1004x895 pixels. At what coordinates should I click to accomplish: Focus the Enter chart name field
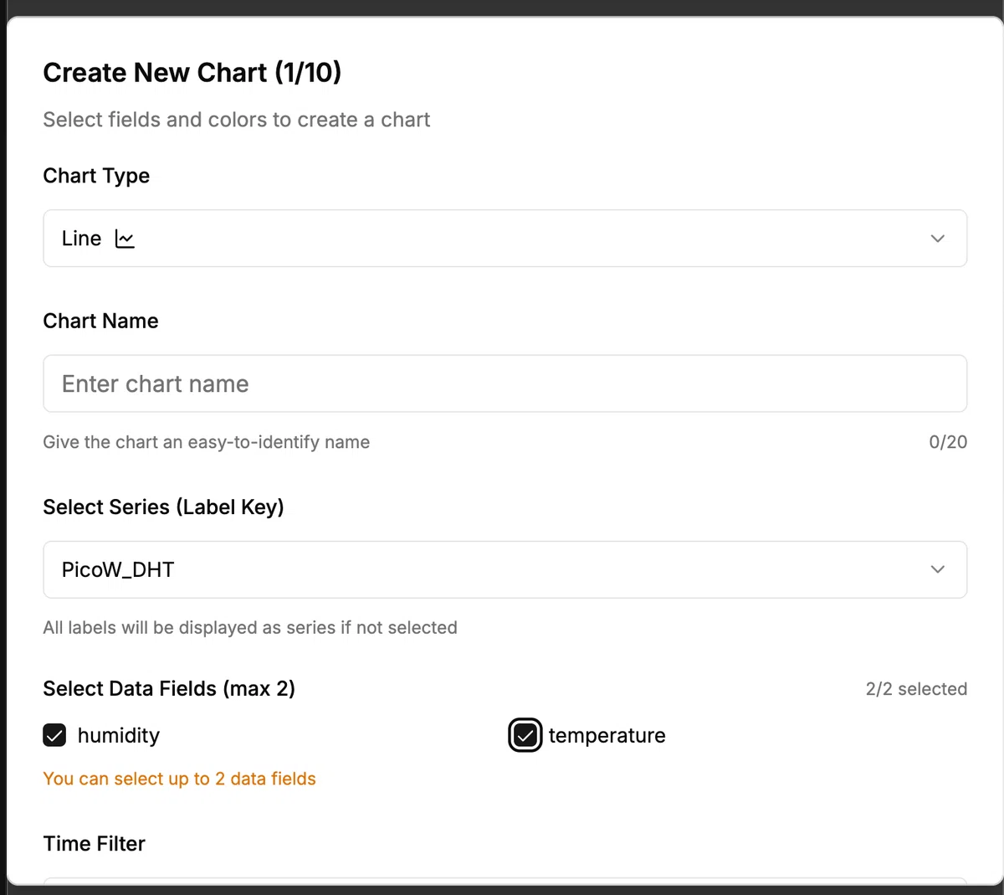tap(505, 383)
